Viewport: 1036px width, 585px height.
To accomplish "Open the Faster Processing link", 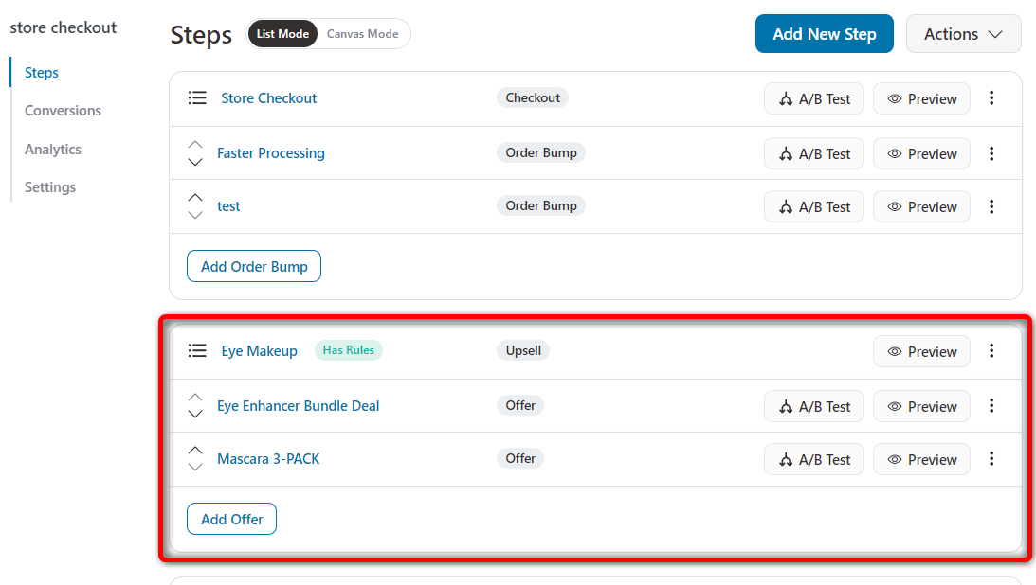I will click(271, 153).
